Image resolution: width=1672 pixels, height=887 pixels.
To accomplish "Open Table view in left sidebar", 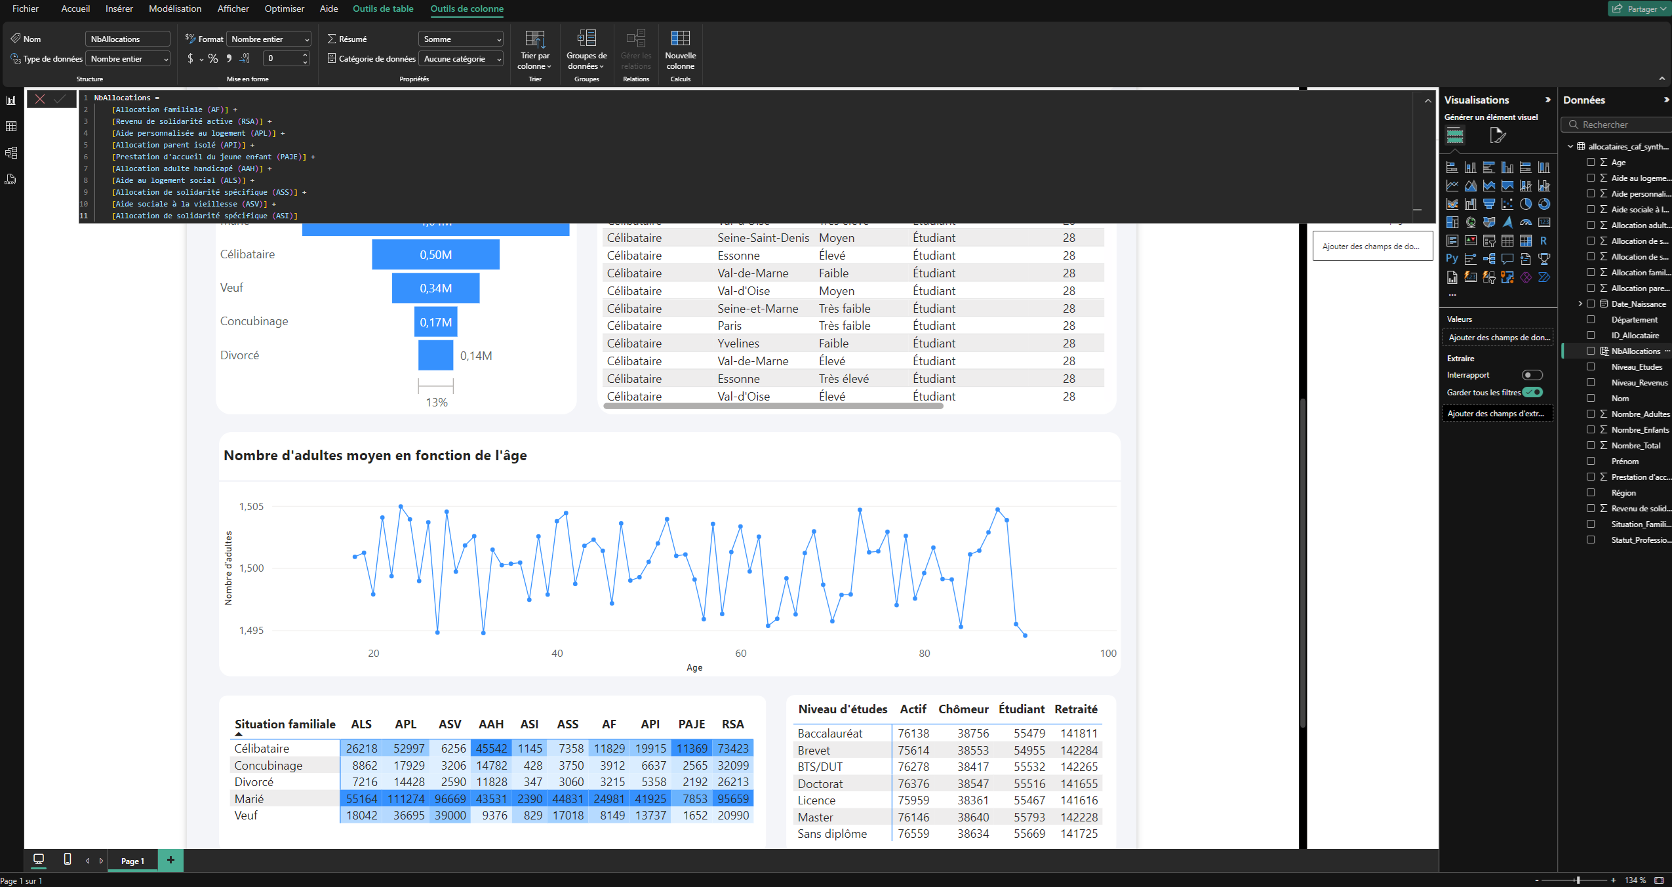I will point(11,127).
